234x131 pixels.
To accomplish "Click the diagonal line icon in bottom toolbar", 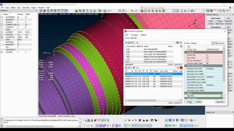I will pyautogui.click(x=126, y=120).
